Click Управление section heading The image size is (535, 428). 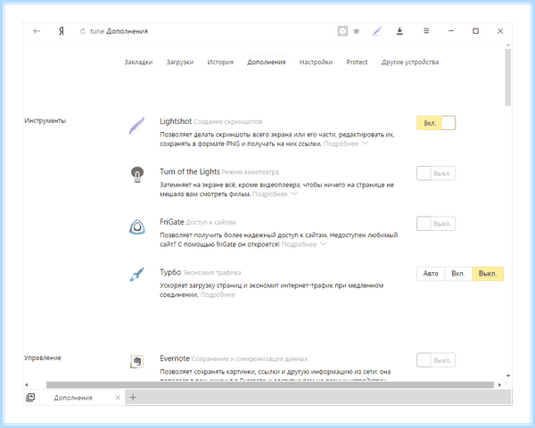[x=43, y=358]
